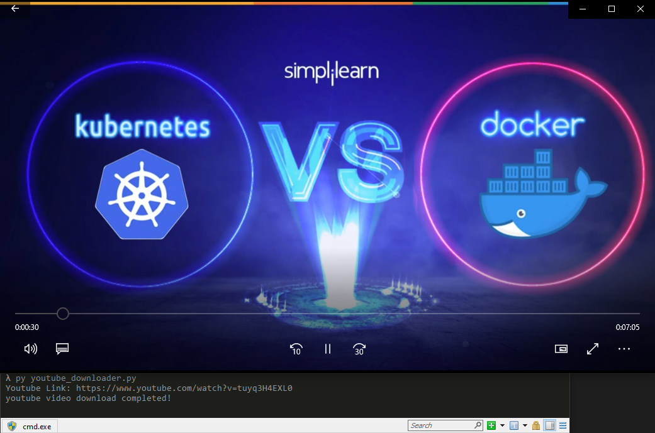The height and width of the screenshot is (433, 655).
Task: Click the YouTube link in console output
Action: 184,388
